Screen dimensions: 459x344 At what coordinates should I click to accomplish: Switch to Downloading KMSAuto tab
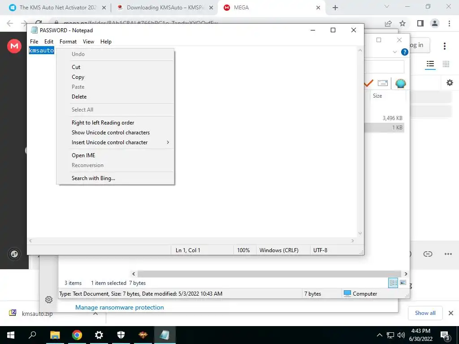tap(164, 8)
